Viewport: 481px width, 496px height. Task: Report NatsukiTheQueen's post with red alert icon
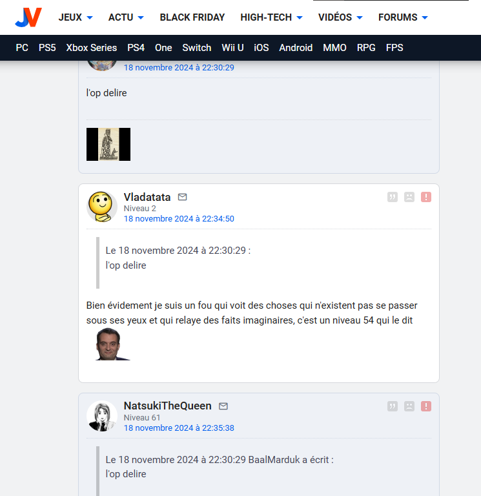426,406
